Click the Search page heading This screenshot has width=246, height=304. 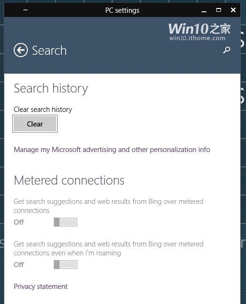(x=49, y=51)
